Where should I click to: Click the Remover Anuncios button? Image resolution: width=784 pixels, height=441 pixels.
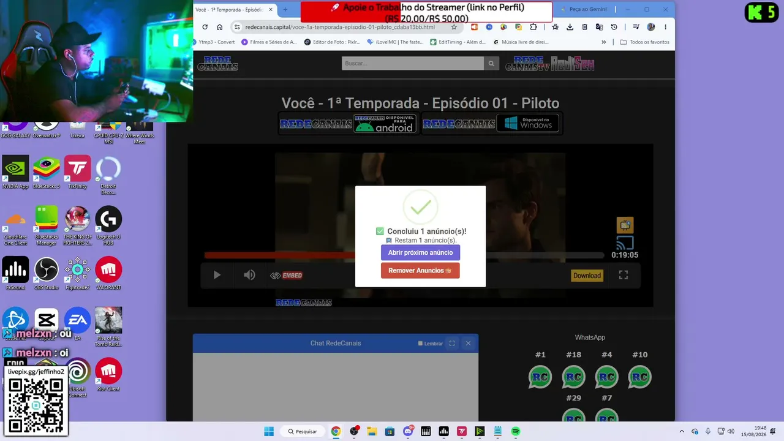coord(420,271)
